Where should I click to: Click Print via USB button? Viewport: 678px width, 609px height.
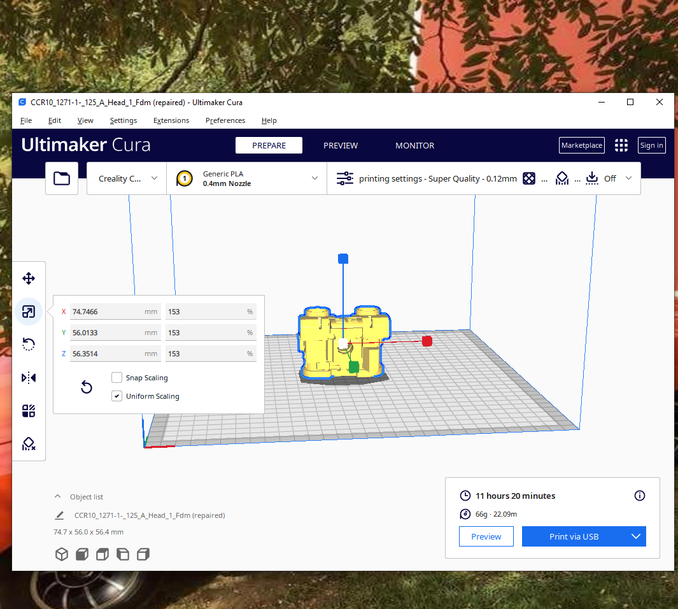tap(574, 536)
